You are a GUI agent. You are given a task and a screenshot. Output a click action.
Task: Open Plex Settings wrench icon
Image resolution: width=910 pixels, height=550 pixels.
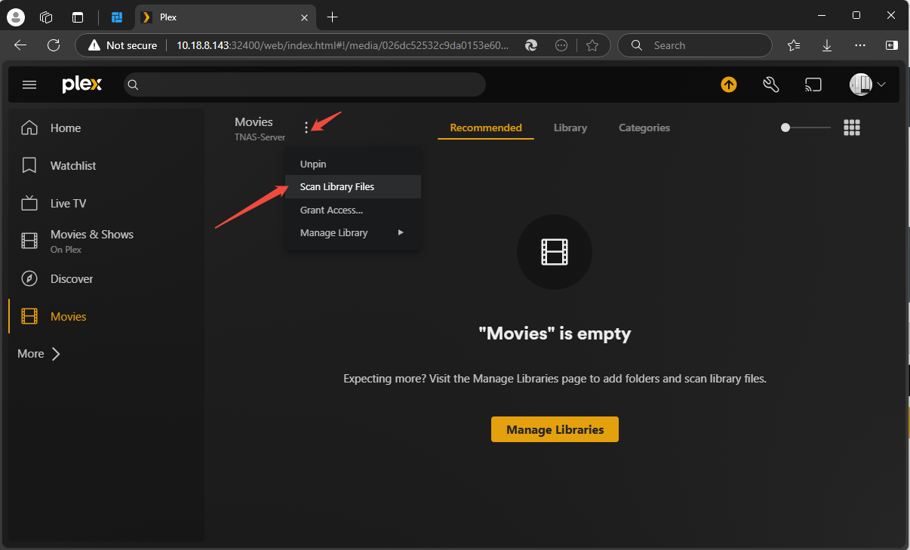pos(770,84)
